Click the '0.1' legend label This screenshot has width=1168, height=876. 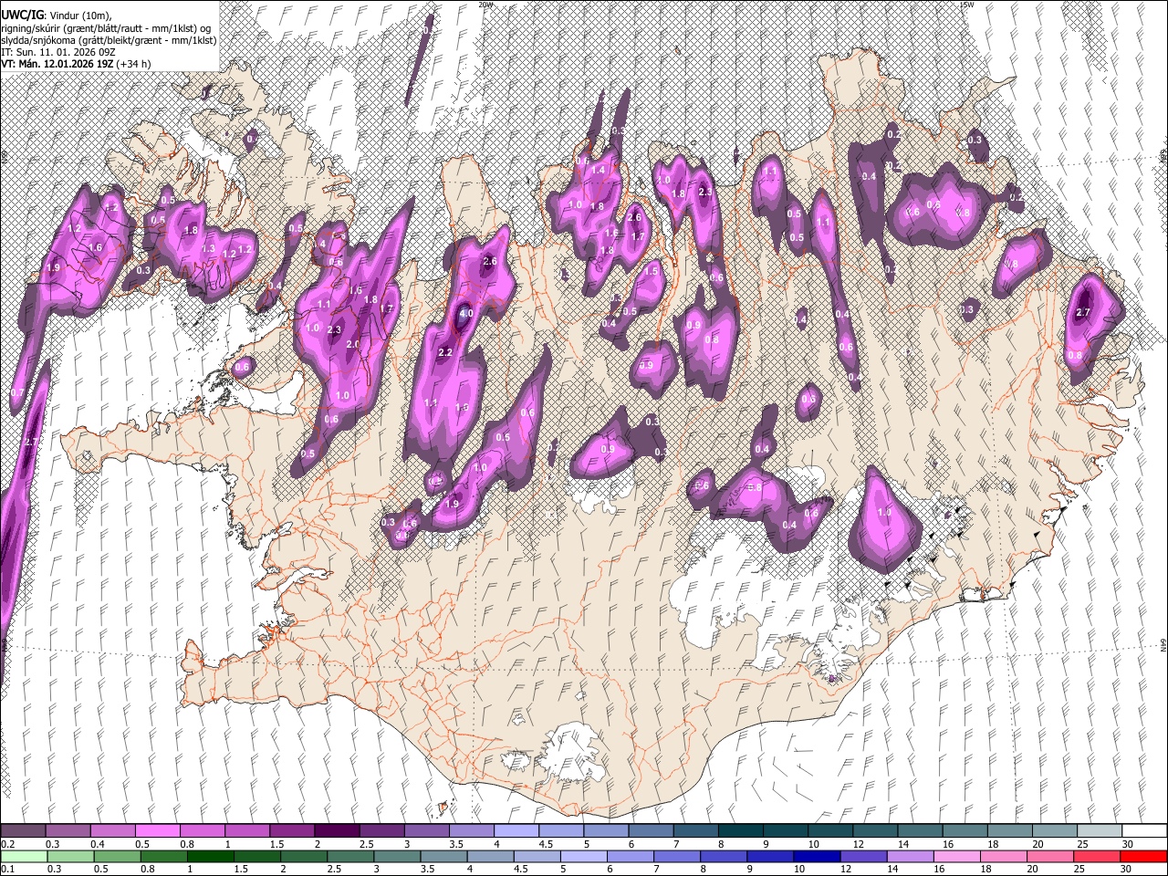(x=7, y=870)
